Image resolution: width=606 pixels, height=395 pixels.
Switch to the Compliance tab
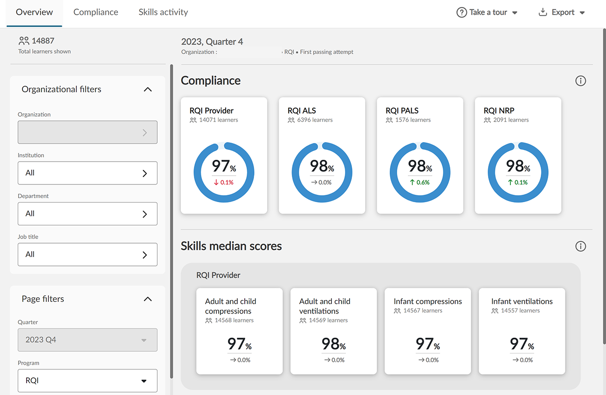coord(96,13)
